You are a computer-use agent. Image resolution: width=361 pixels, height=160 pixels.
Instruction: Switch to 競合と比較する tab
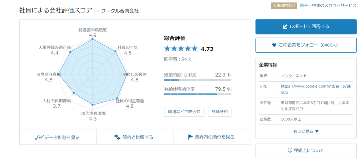135,137
